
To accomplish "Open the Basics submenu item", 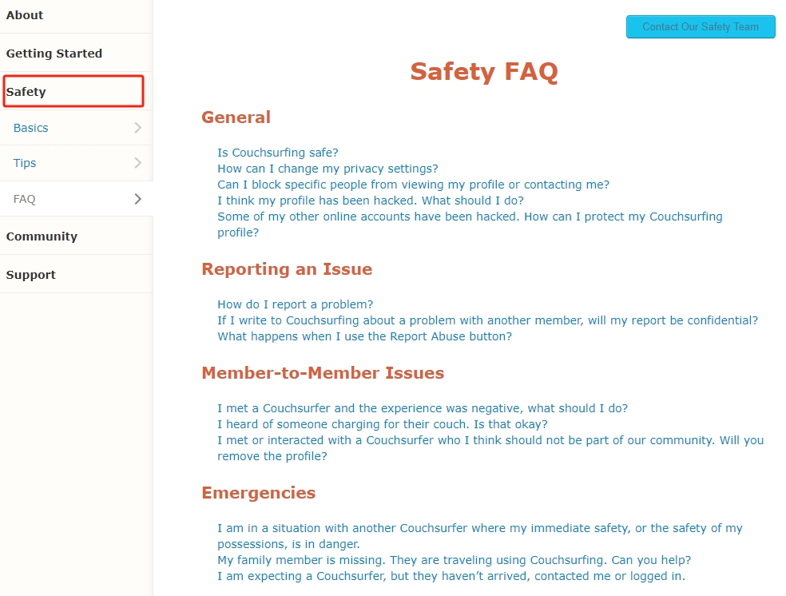I will pyautogui.click(x=31, y=128).
